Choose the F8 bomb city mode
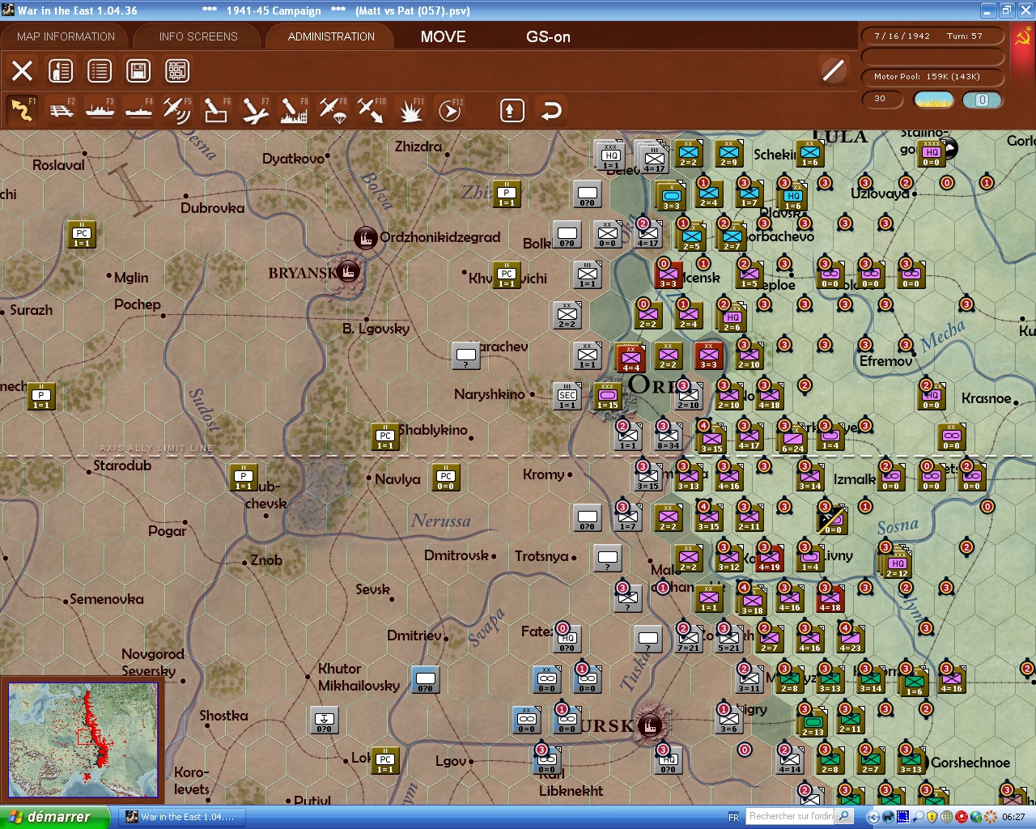1036x829 pixels. point(294,110)
